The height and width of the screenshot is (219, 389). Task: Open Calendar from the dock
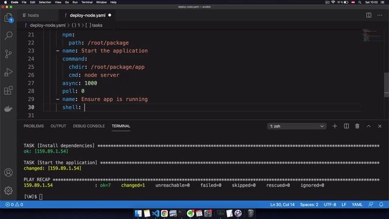coord(199,214)
